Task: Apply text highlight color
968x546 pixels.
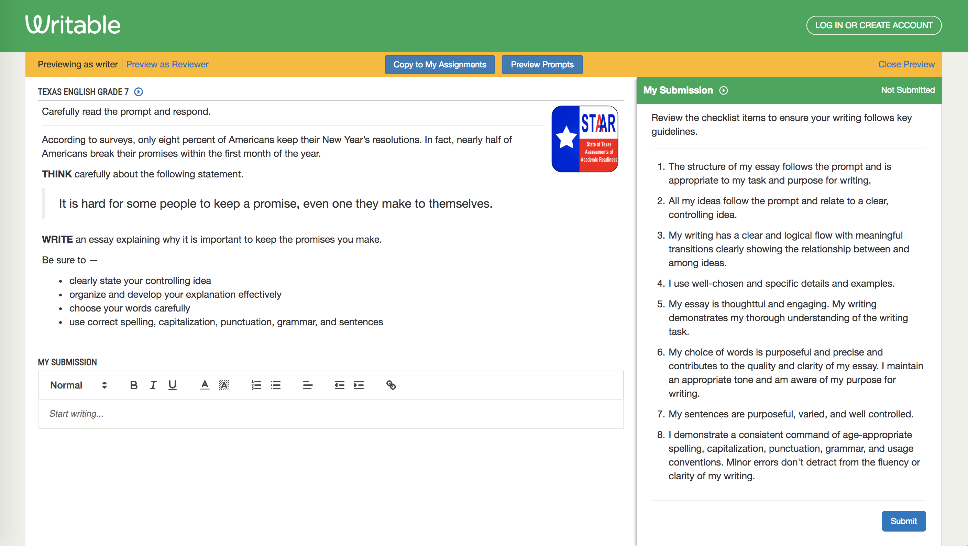Action: pos(224,384)
